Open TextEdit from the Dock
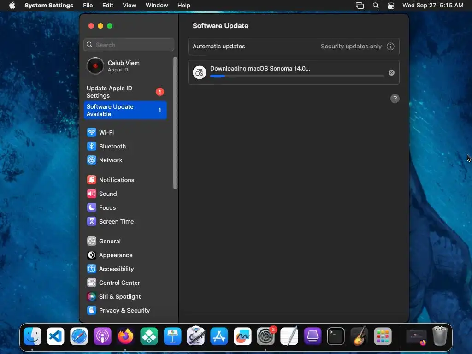Image resolution: width=472 pixels, height=354 pixels. [289, 336]
